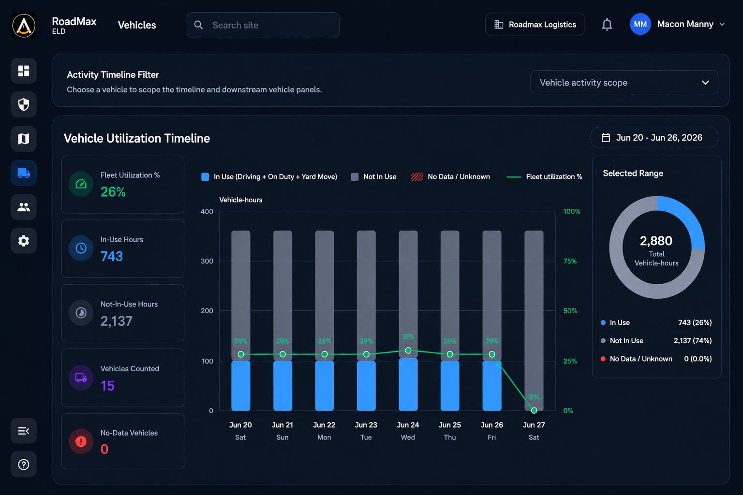
Task: Click the Vehicles Counted truck icon
Action: coord(81,378)
